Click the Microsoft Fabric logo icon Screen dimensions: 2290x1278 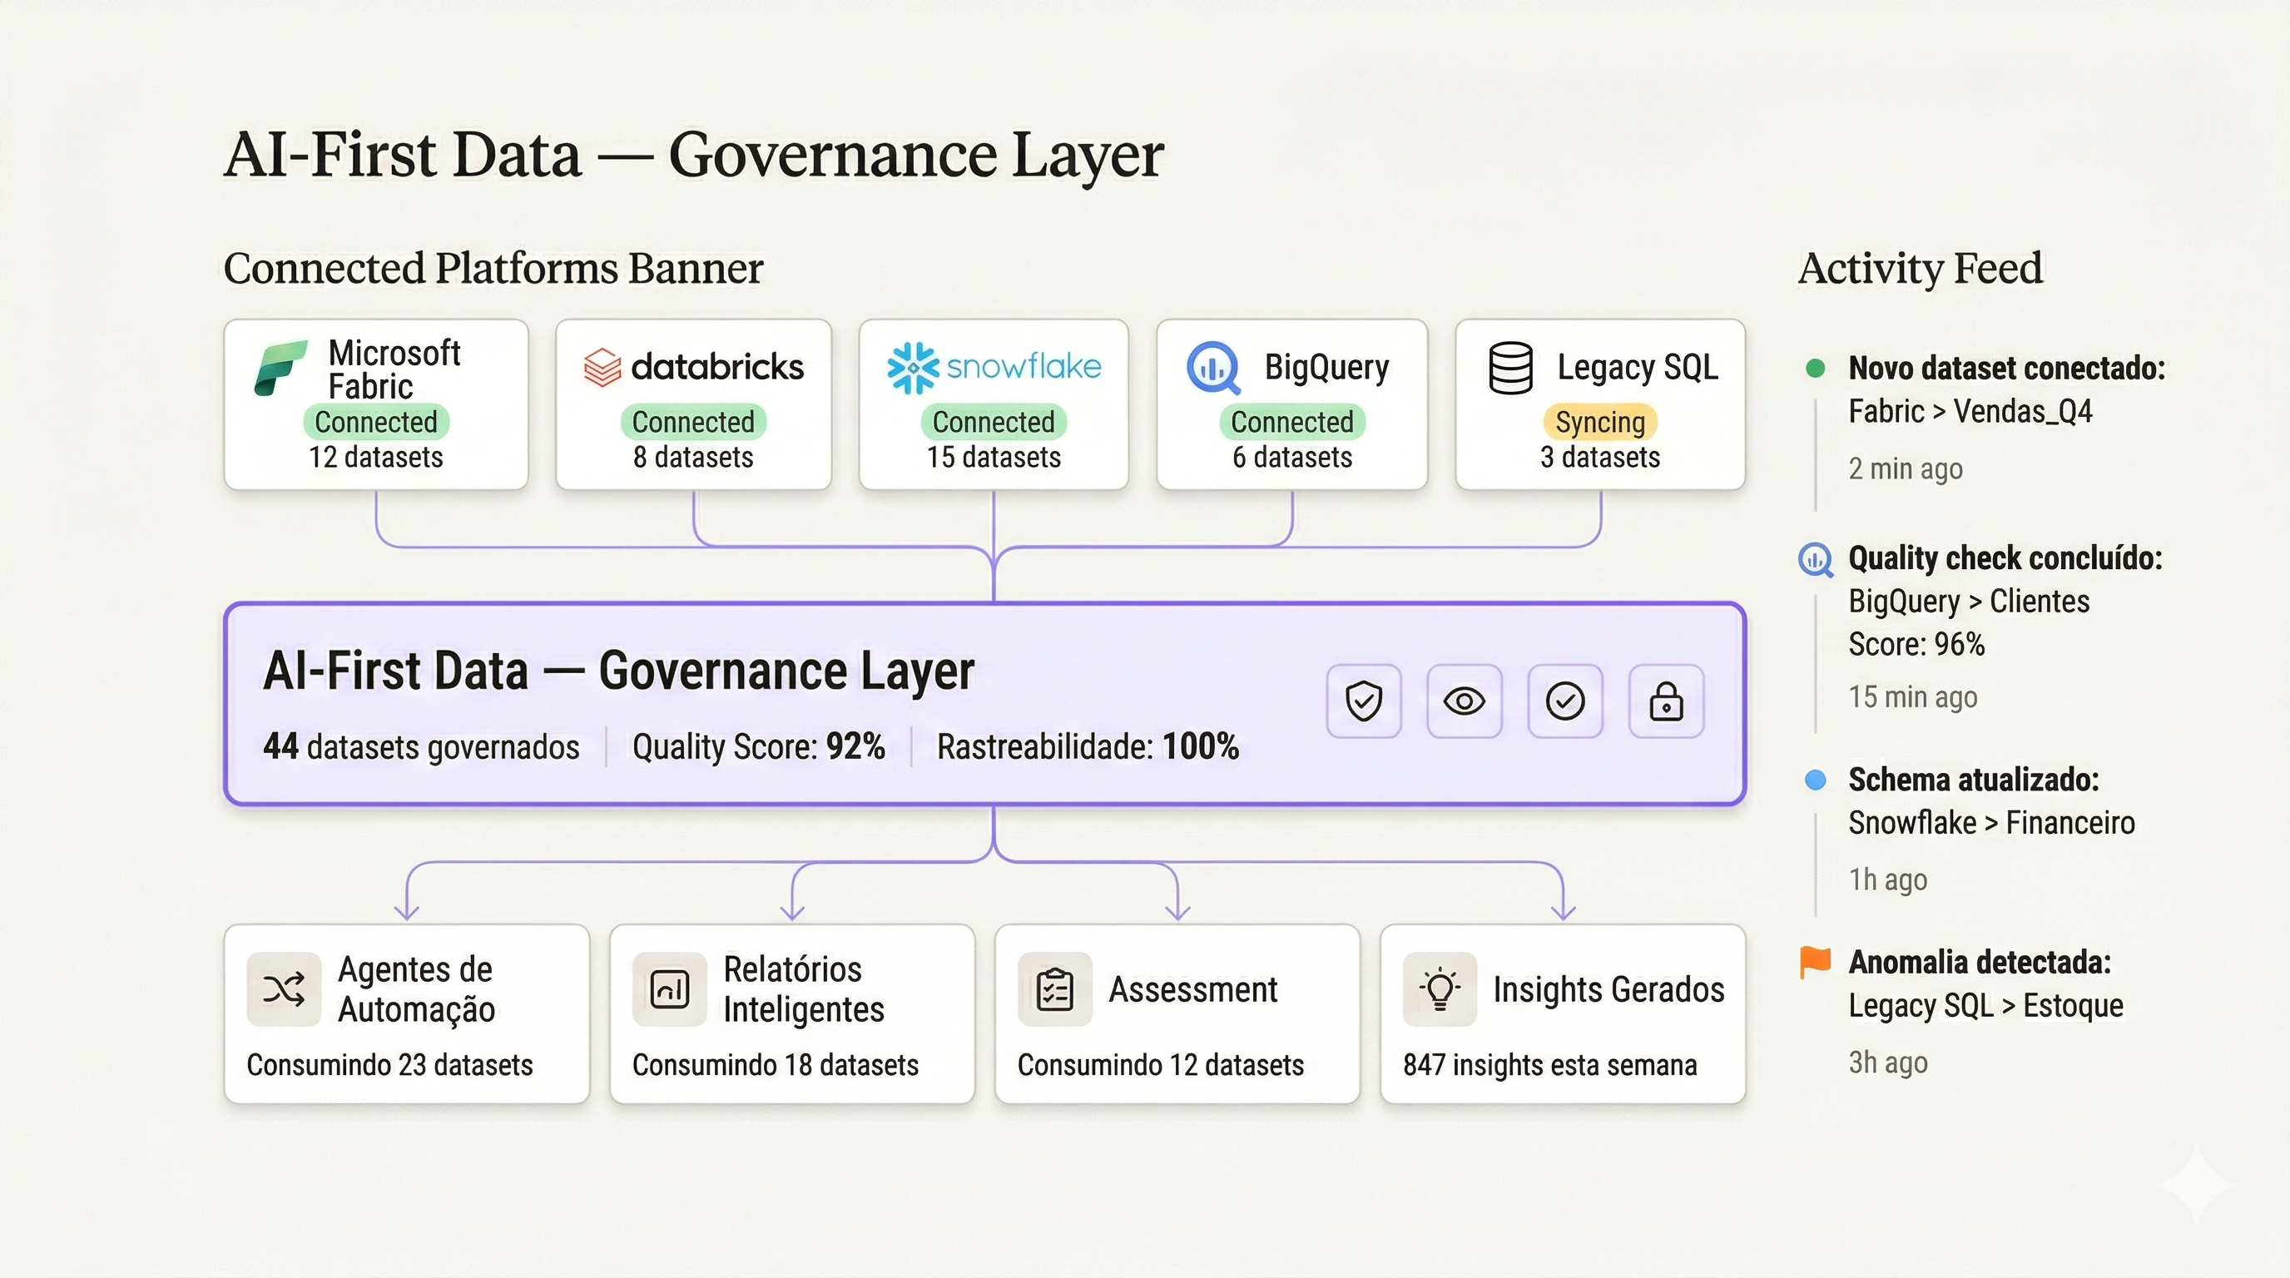(280, 367)
